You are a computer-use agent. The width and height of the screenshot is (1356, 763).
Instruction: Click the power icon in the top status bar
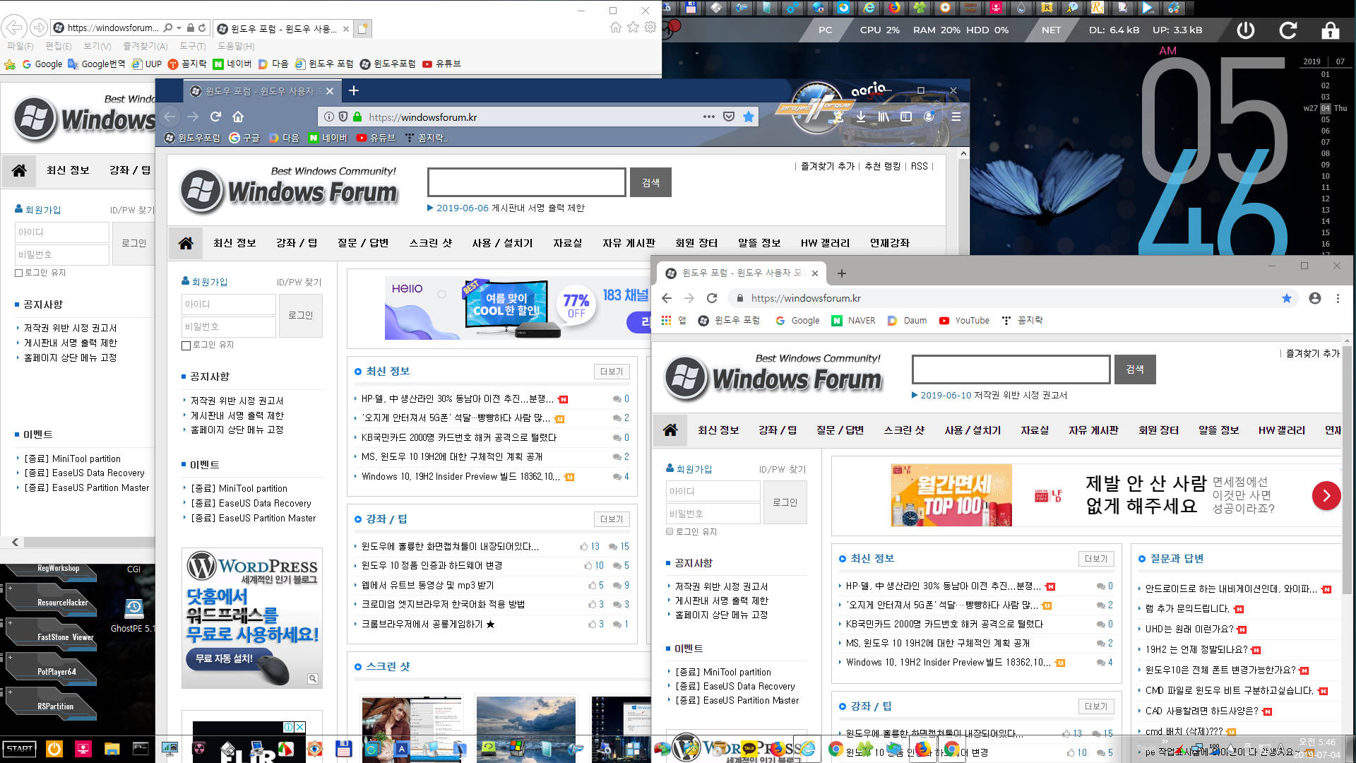click(1246, 30)
